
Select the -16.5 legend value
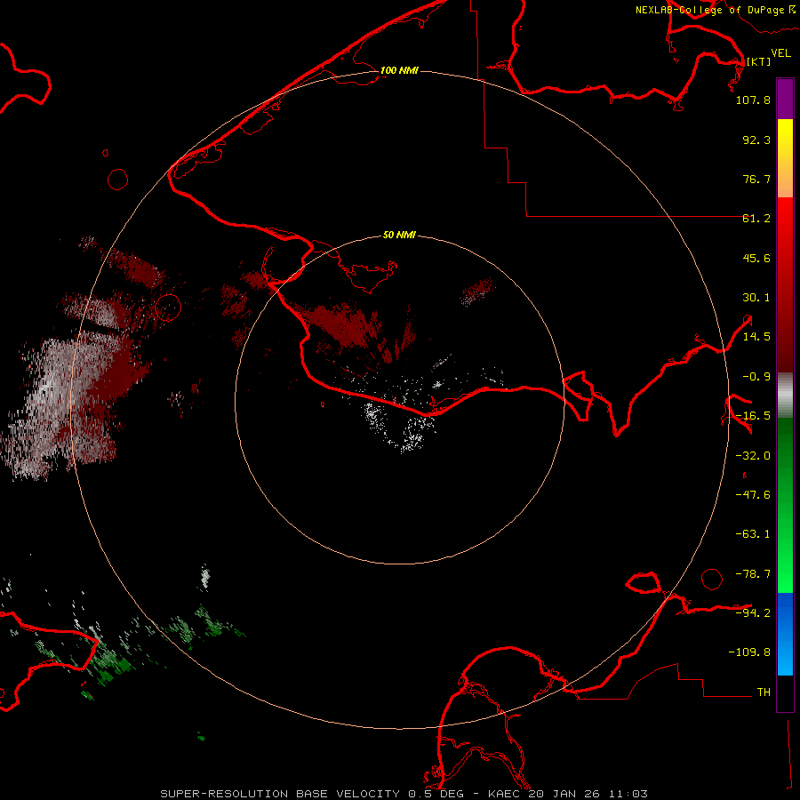pos(753,416)
